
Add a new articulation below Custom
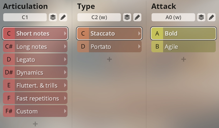pos(35,124)
